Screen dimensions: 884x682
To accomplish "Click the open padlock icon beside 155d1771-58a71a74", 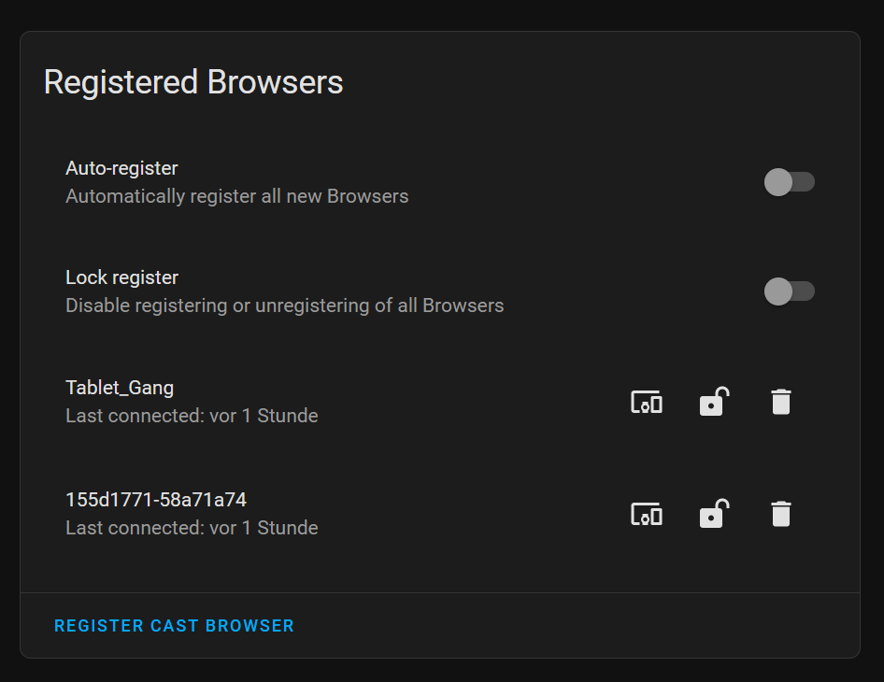I will pos(714,513).
